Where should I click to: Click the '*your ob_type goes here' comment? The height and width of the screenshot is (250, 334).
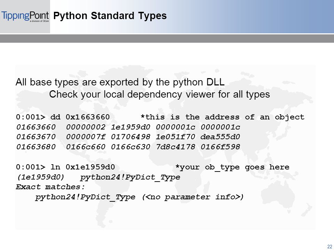[232, 167]
